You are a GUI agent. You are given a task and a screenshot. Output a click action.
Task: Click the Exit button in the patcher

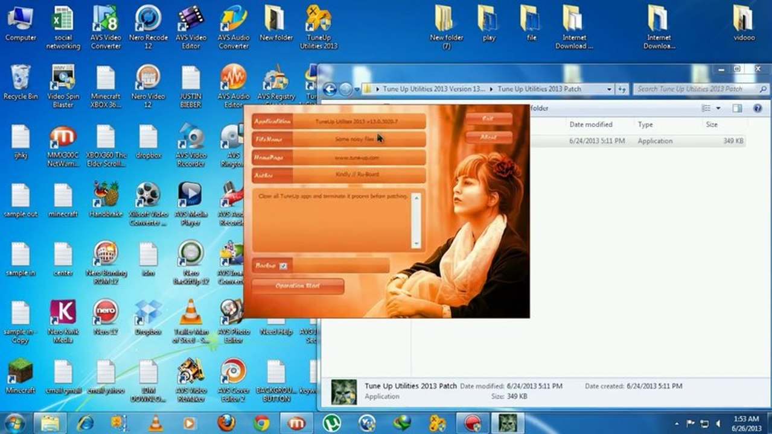[x=488, y=119]
